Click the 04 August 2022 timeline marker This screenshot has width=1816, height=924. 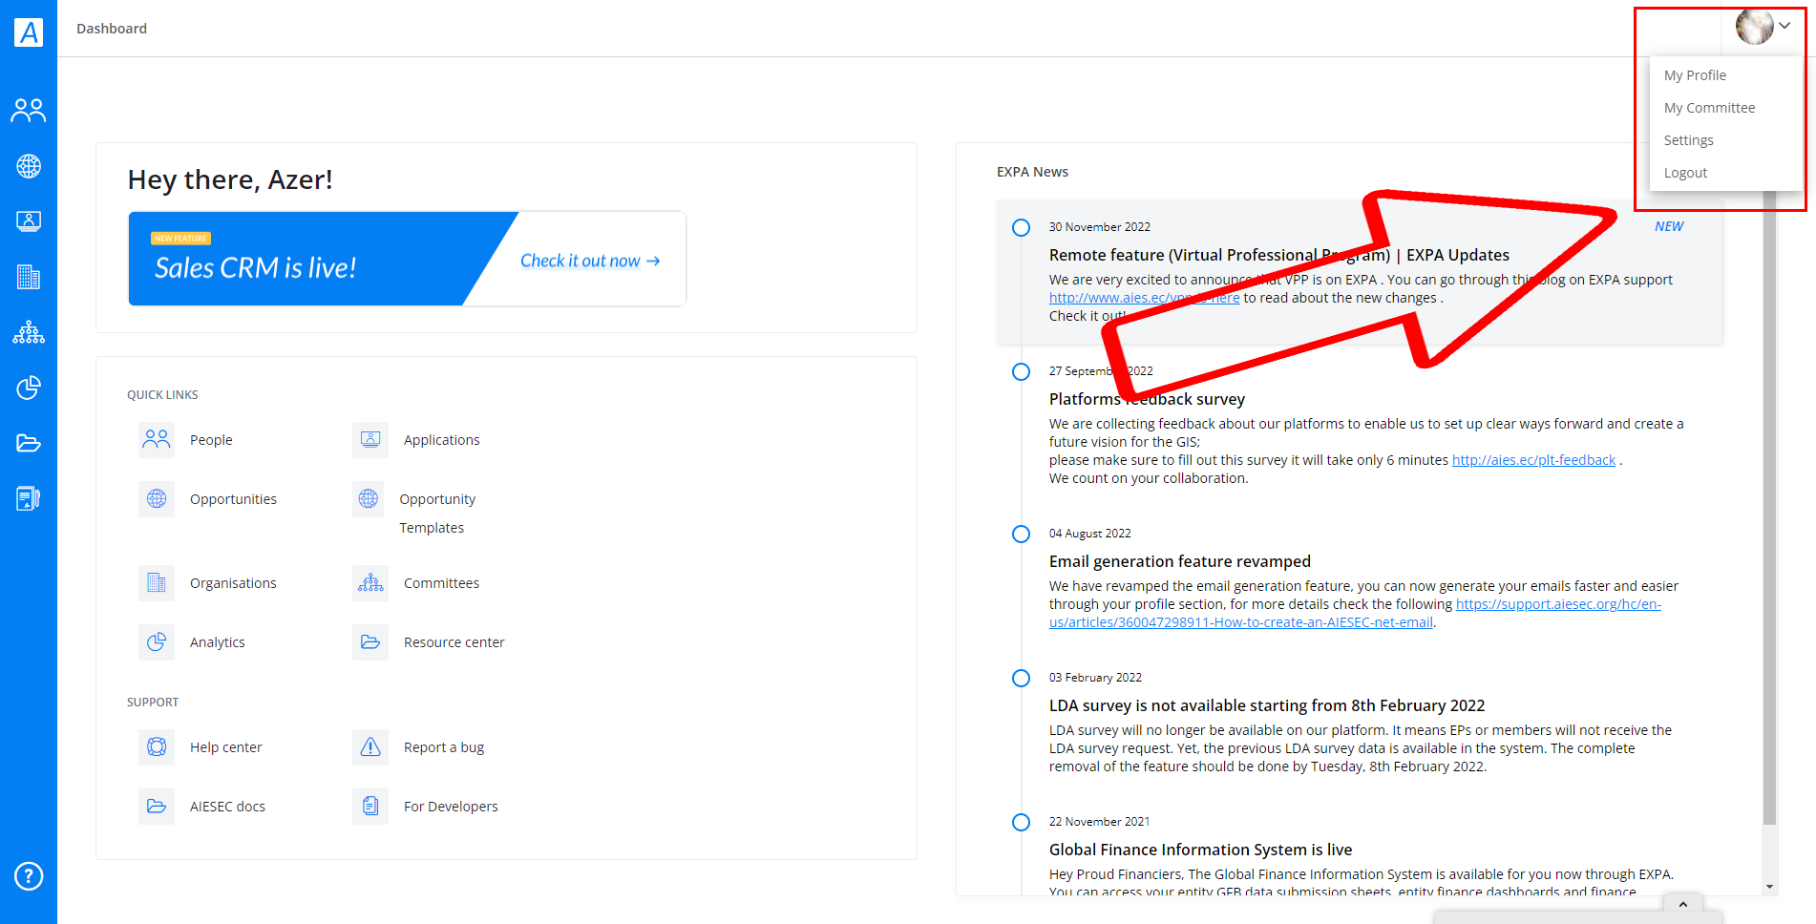point(1021,534)
